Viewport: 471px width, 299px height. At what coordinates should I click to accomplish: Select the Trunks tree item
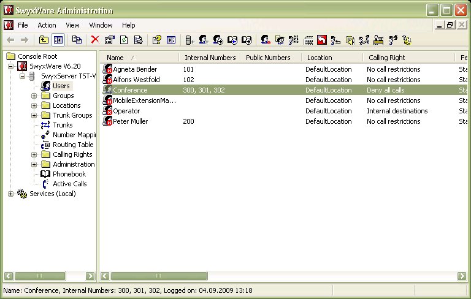(x=63, y=125)
